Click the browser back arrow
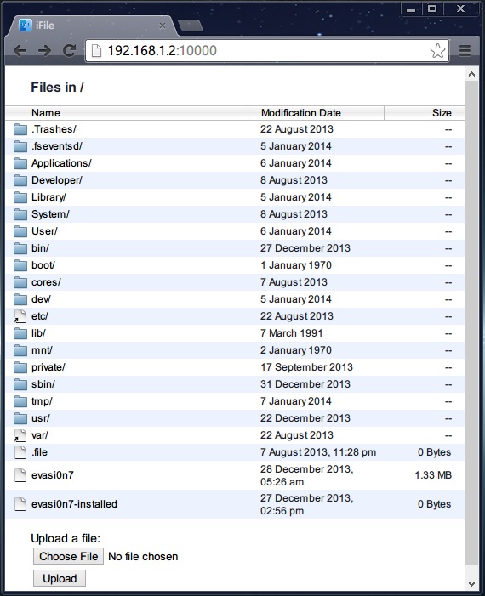Image resolution: width=485 pixels, height=596 pixels. 20,50
